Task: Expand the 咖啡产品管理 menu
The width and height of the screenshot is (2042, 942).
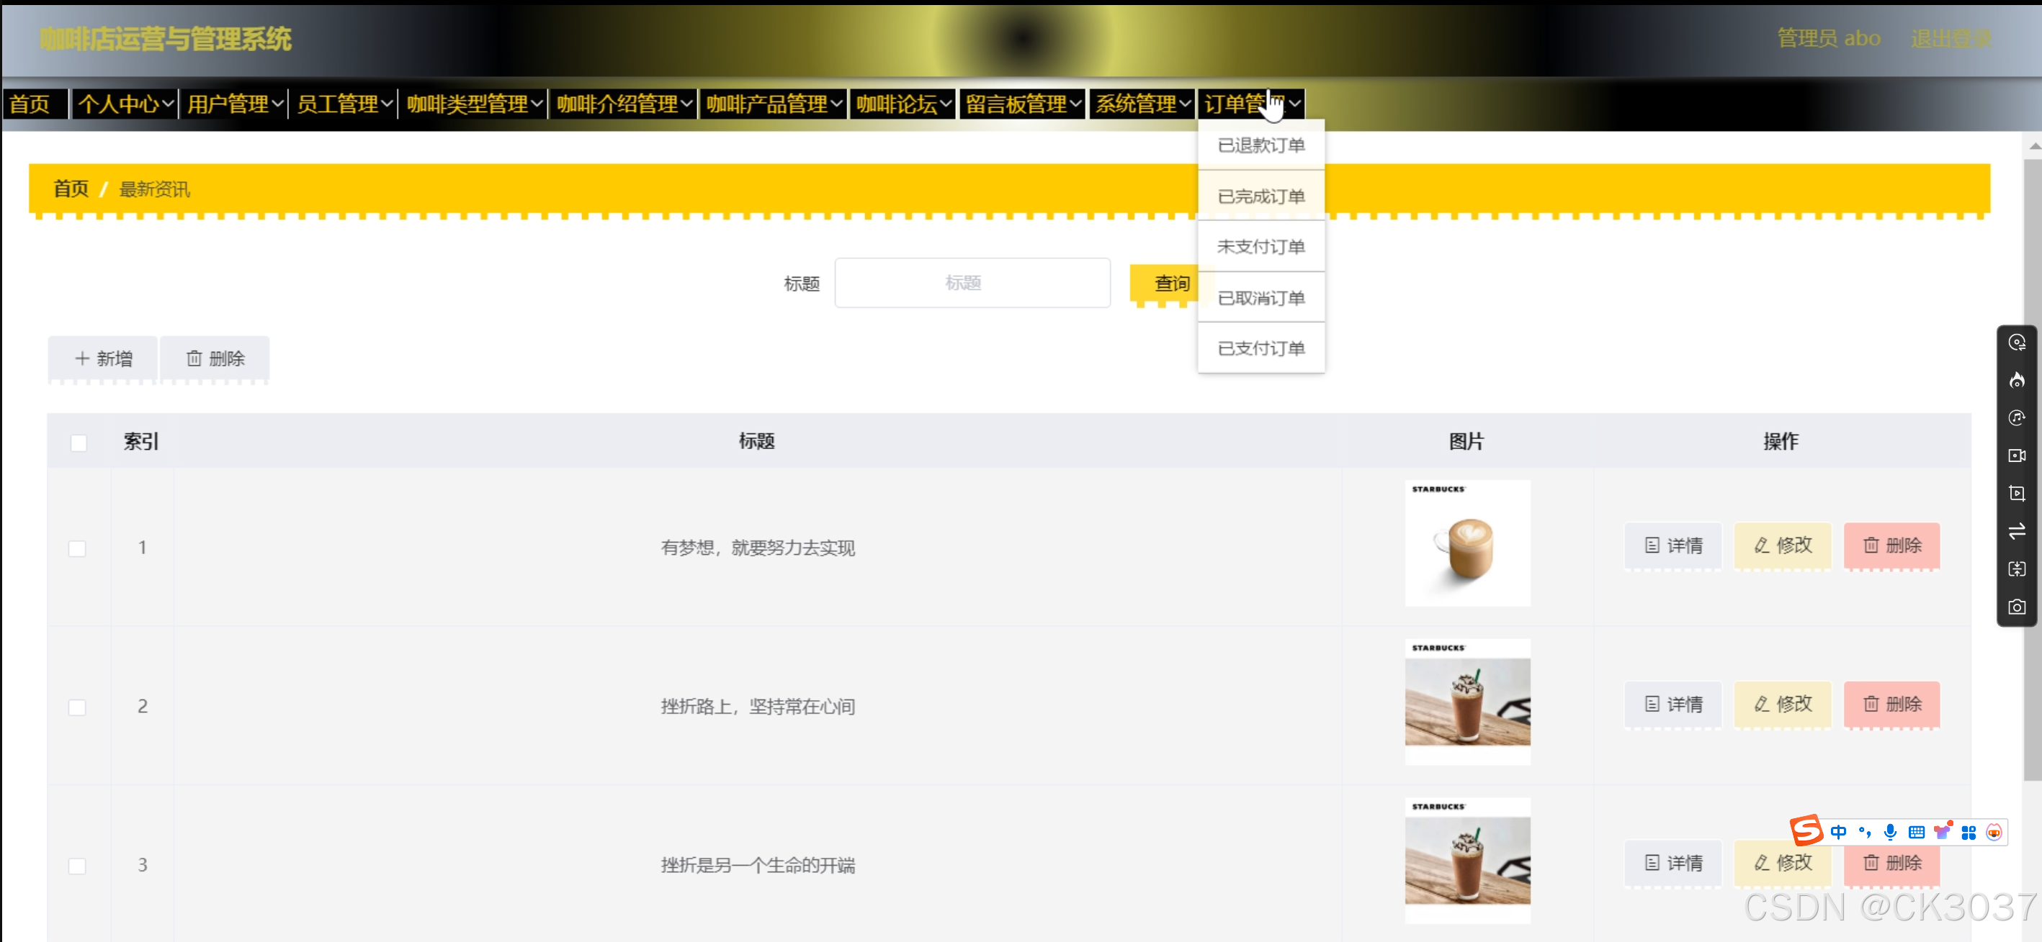Action: point(774,104)
